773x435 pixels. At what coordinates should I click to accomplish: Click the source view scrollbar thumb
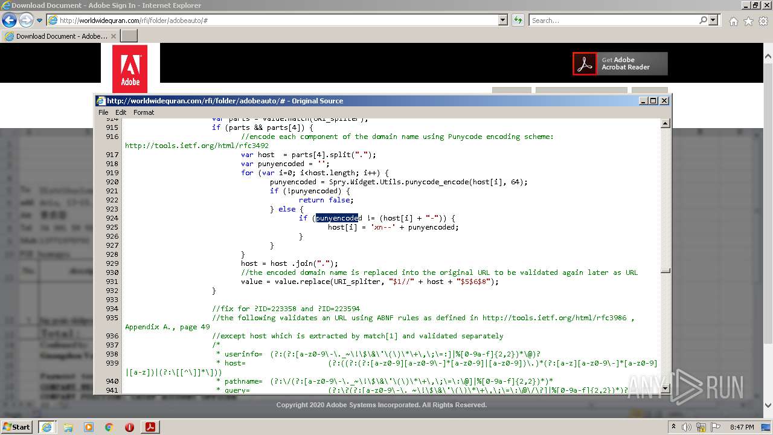coord(666,271)
